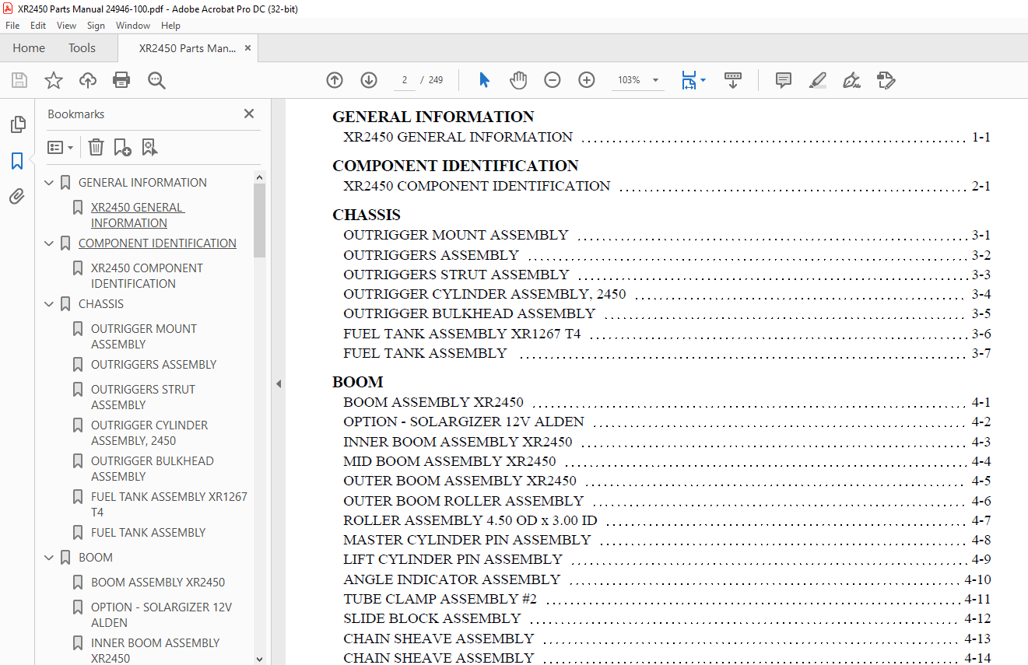Go to the next page with the down arrow

pos(369,80)
